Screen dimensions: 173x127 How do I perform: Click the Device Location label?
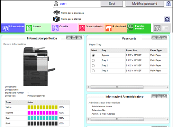pyautogui.click(x=12, y=90)
